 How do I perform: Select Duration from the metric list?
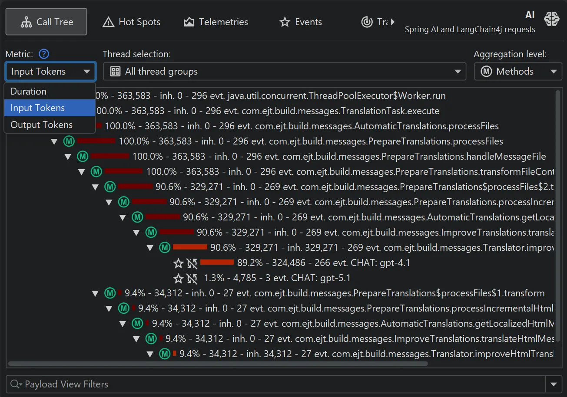click(50, 92)
